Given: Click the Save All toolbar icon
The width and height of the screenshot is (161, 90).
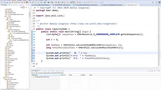Looking at the screenshot, I should pos(7,2).
